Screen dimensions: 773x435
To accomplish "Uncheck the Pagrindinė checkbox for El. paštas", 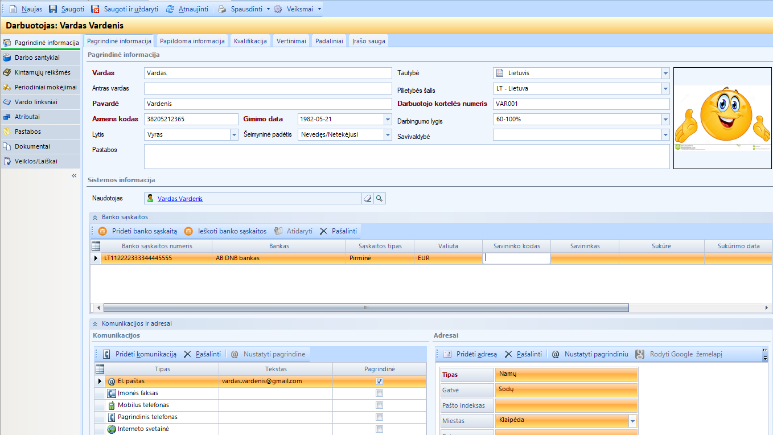I will pyautogui.click(x=379, y=381).
